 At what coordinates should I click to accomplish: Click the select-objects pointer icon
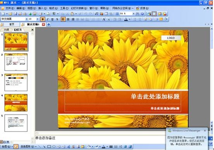16,147
